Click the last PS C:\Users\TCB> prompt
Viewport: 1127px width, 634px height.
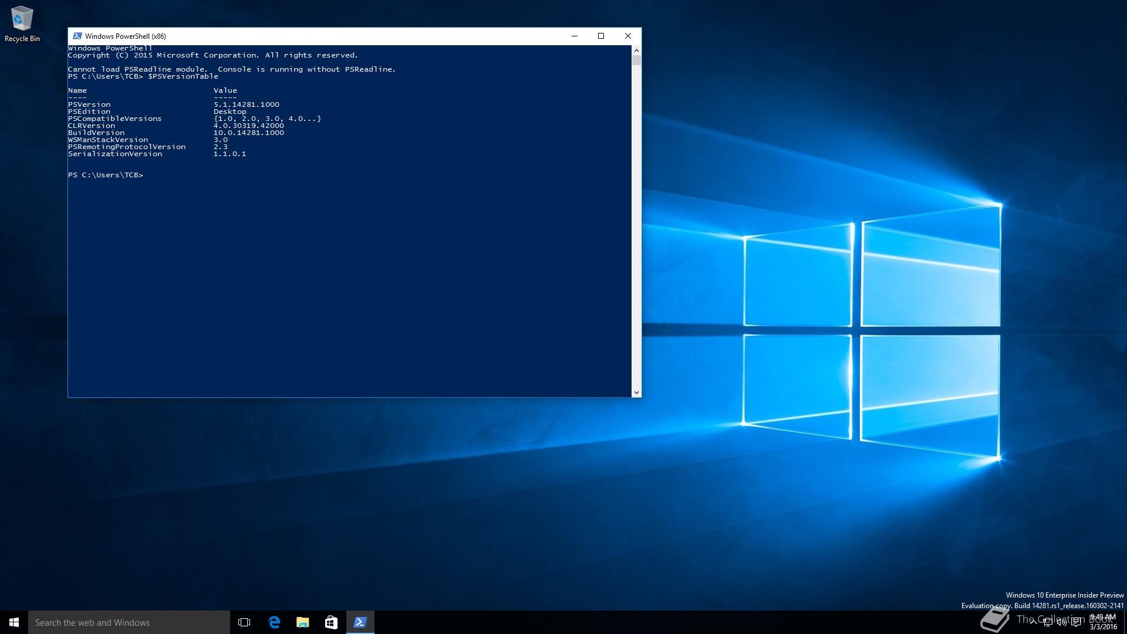[106, 175]
